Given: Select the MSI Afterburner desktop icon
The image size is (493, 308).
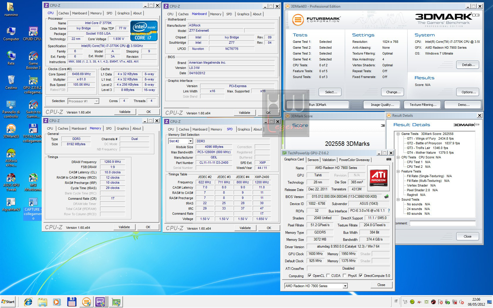Looking at the screenshot, I should (x=33, y=182).
